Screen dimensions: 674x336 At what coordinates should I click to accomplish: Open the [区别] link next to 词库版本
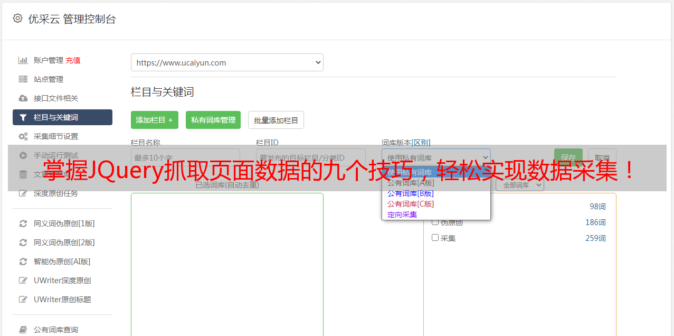(x=421, y=143)
